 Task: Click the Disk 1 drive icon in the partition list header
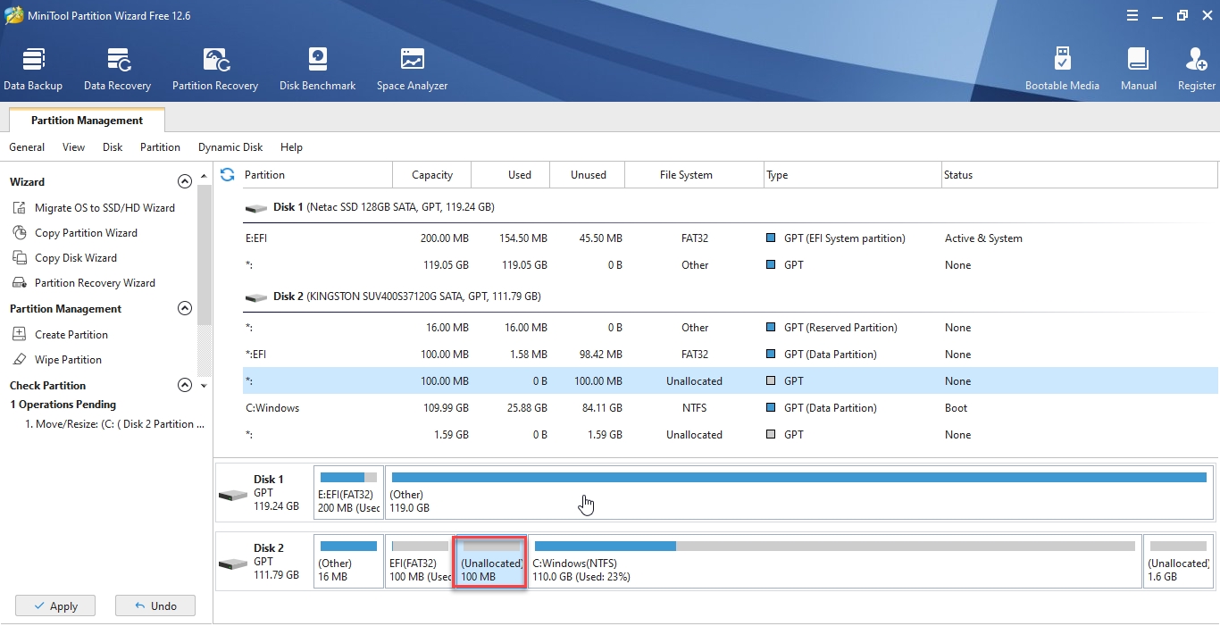(256, 208)
